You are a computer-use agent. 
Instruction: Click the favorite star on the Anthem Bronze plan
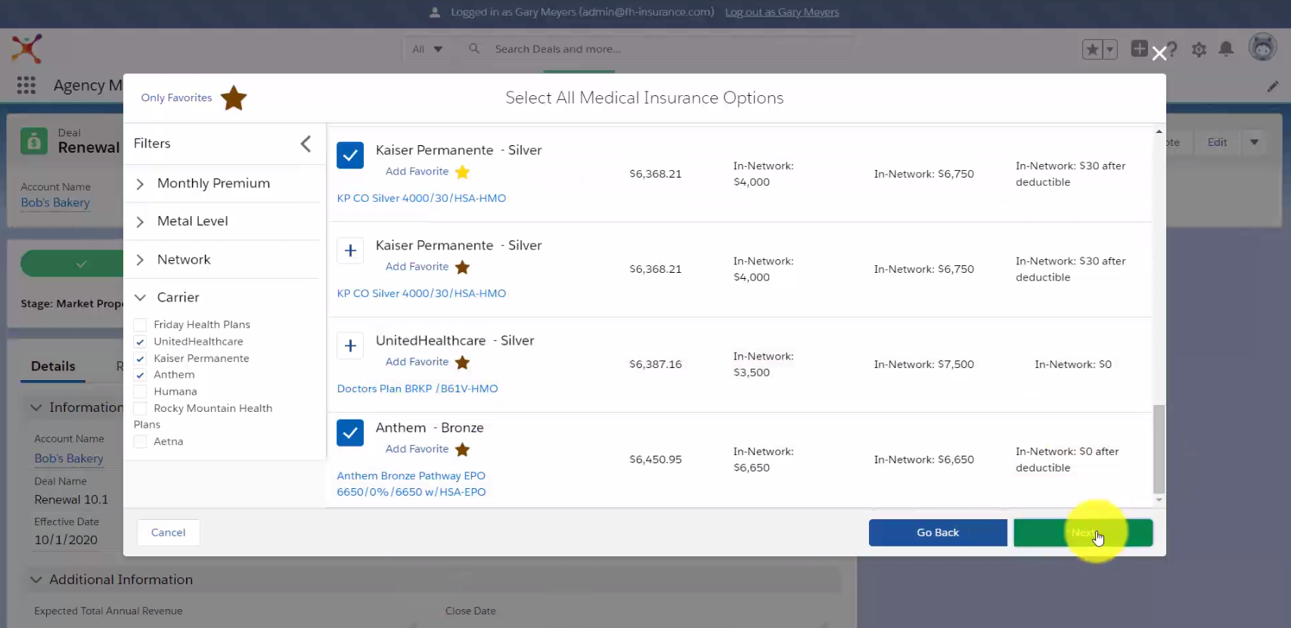click(462, 450)
